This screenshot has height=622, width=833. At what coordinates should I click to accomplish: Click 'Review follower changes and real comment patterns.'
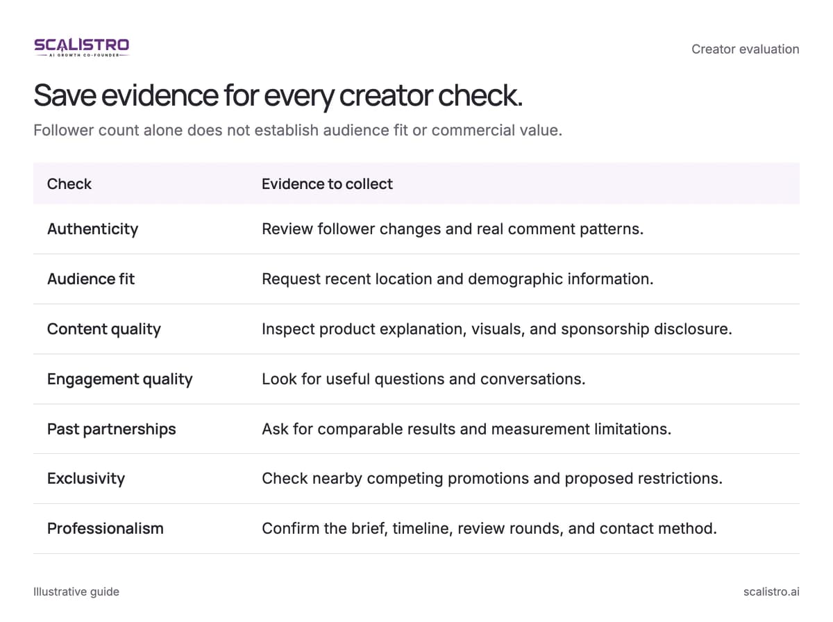tap(453, 229)
